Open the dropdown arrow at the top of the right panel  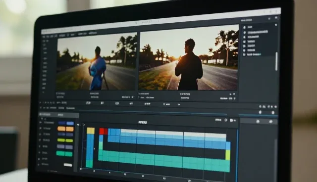(x=276, y=25)
